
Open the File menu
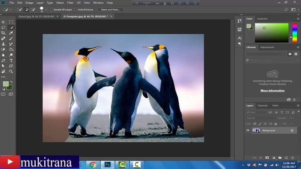pyautogui.click(x=12, y=3)
